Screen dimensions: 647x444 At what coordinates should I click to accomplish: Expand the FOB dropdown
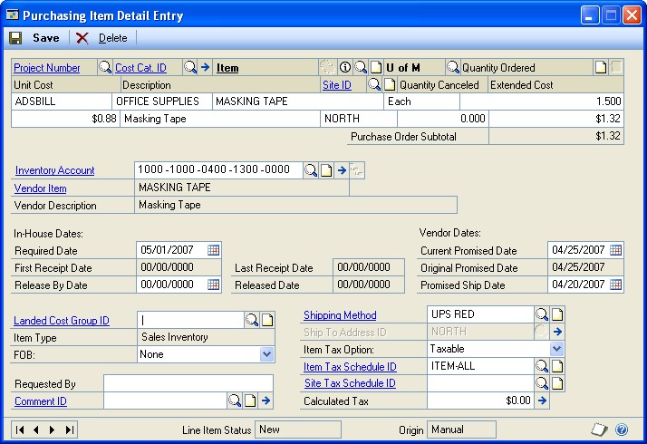[267, 354]
